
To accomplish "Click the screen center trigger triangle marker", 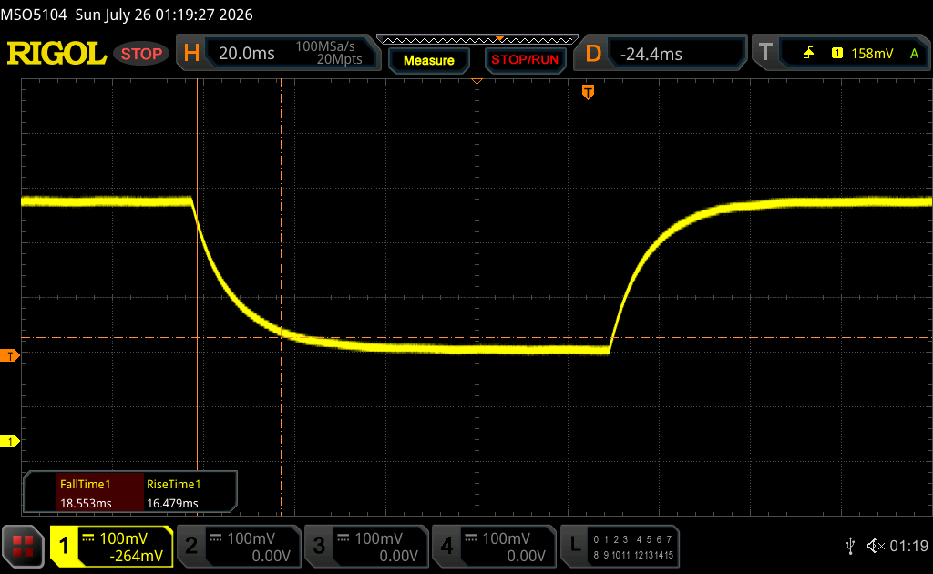I will pos(477,81).
